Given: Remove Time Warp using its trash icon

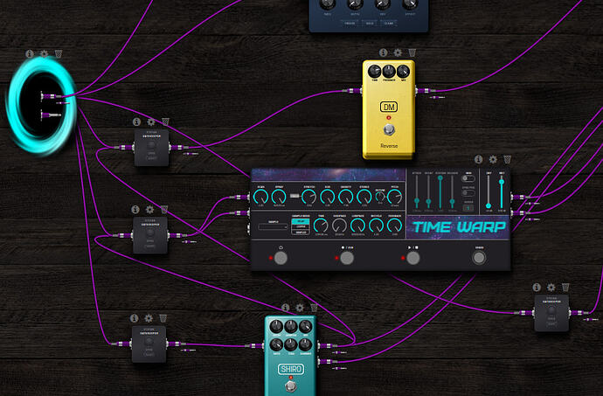Looking at the screenshot, I should tap(507, 159).
